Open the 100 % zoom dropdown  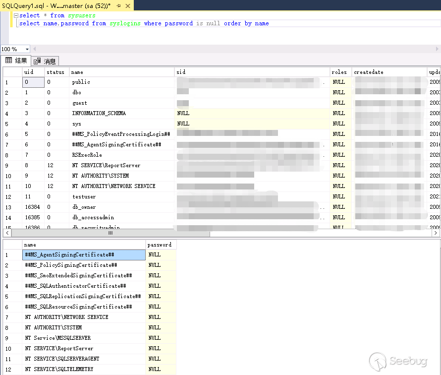point(27,49)
